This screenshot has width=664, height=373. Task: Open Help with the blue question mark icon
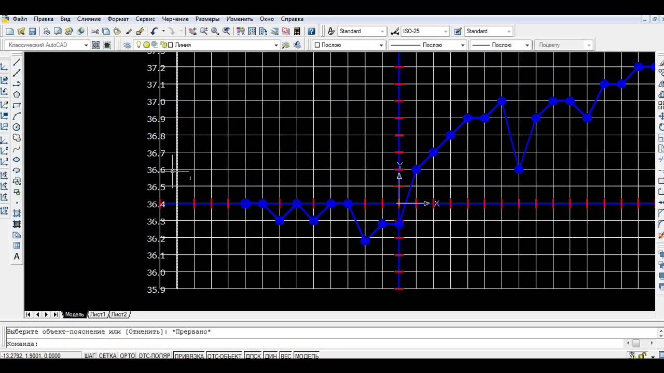point(311,32)
